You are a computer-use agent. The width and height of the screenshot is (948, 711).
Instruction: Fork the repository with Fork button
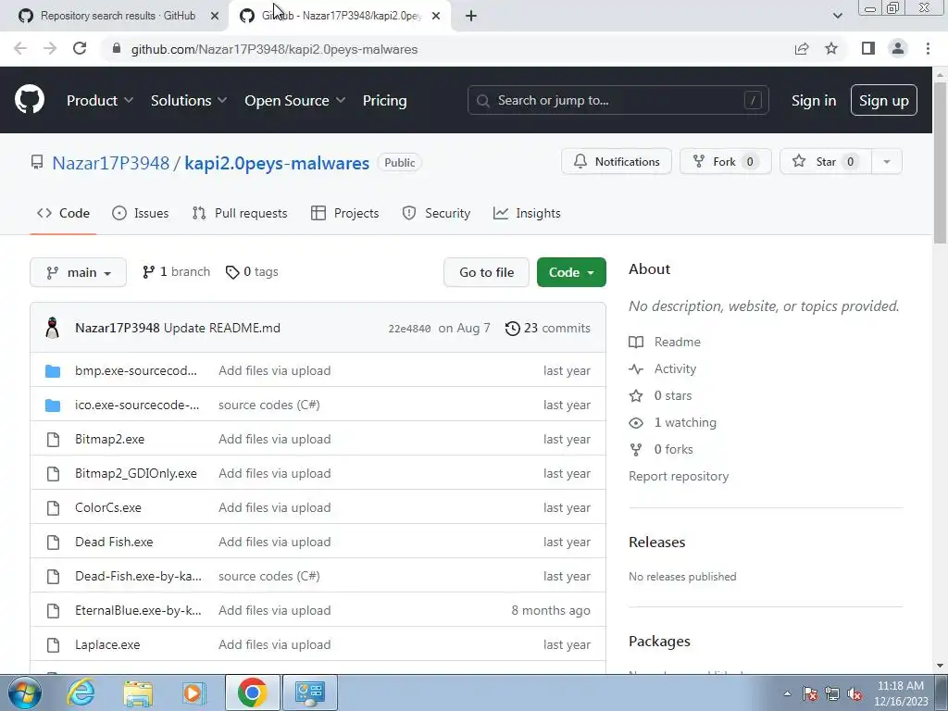[726, 161]
